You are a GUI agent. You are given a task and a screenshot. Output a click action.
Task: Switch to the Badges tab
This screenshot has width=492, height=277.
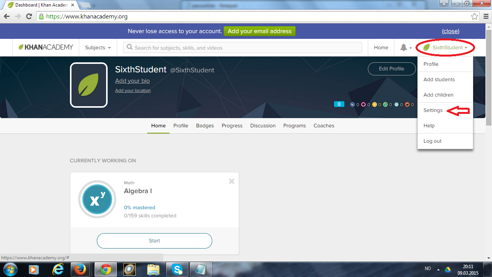[205, 126]
